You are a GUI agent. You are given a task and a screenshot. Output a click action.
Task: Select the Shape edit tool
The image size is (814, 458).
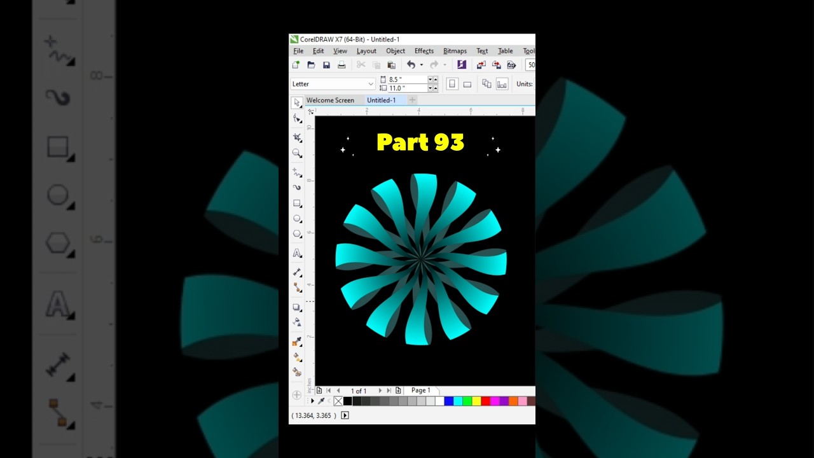[297, 119]
